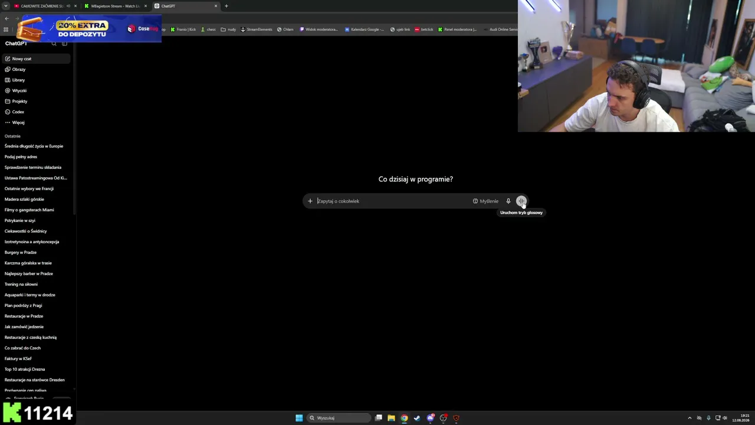
Task: Collapse the Ostatnie recent chats section
Action: (12, 136)
